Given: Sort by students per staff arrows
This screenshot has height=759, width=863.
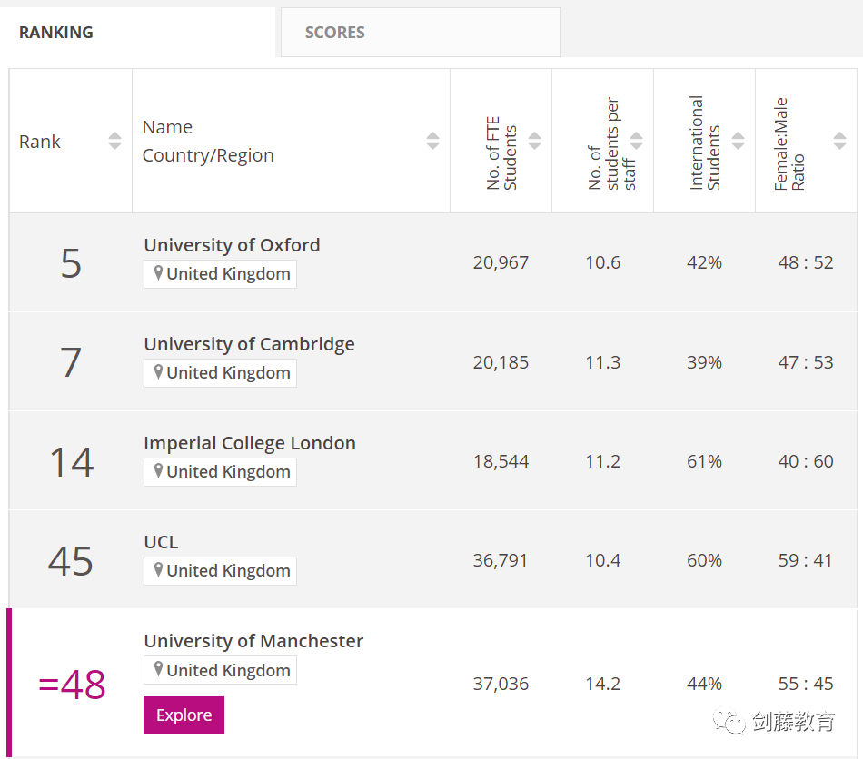Looking at the screenshot, I should pos(636,141).
